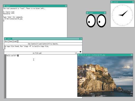The width and height of the screenshot is (135, 101).
Task: Open window menu icon on xclock title bar
Action: [112, 2]
